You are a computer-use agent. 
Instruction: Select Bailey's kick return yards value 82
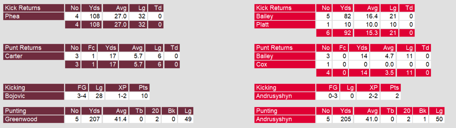pyautogui.click(x=347, y=16)
